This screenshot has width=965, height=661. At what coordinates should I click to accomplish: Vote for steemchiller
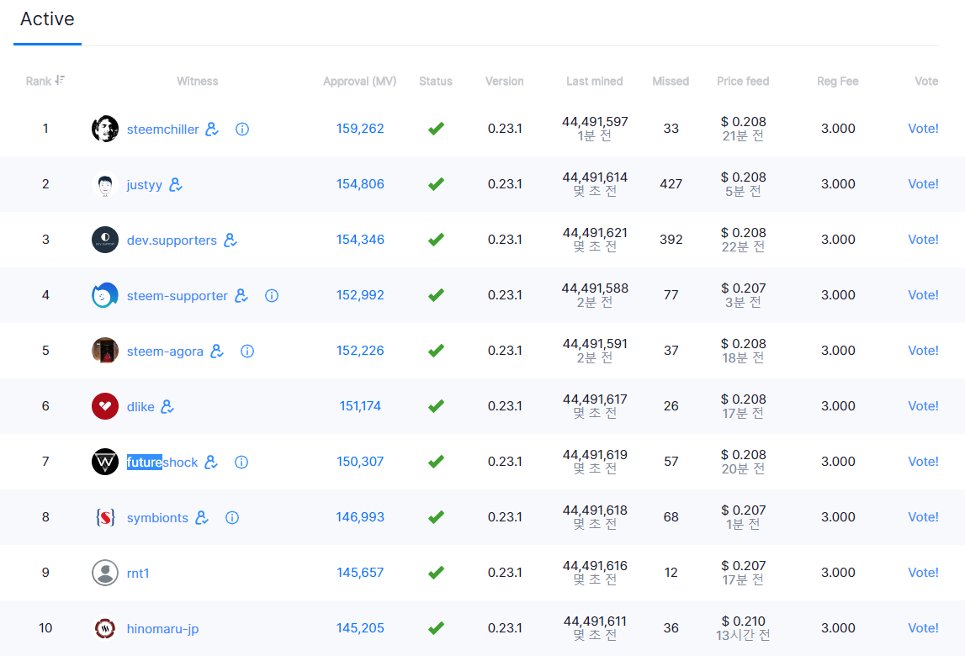point(923,129)
